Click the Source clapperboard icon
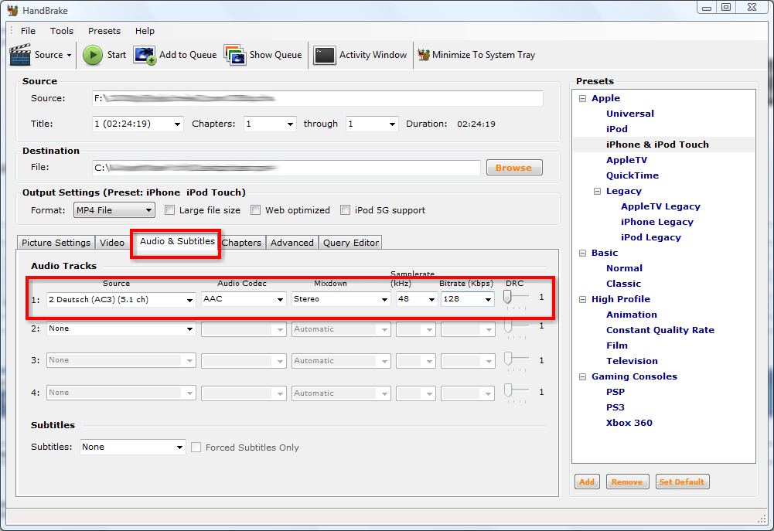 click(x=20, y=55)
